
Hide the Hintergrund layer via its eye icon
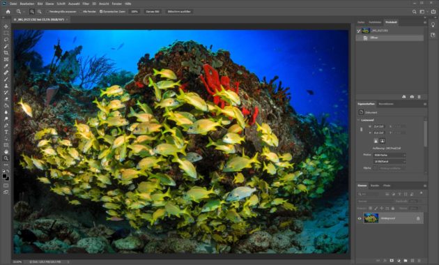(360, 218)
